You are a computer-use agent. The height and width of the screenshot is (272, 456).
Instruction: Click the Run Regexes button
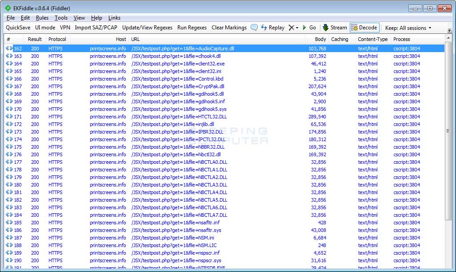pos(192,28)
